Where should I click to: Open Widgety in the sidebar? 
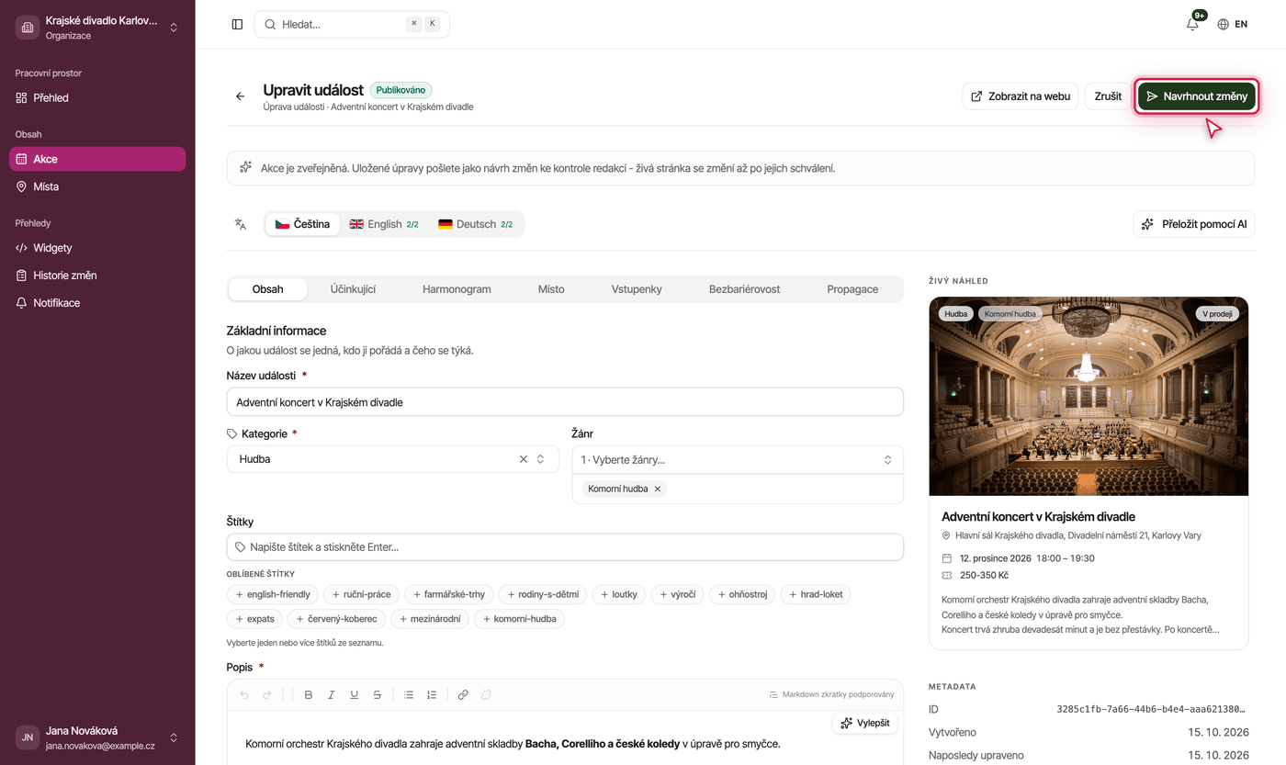(x=97, y=248)
